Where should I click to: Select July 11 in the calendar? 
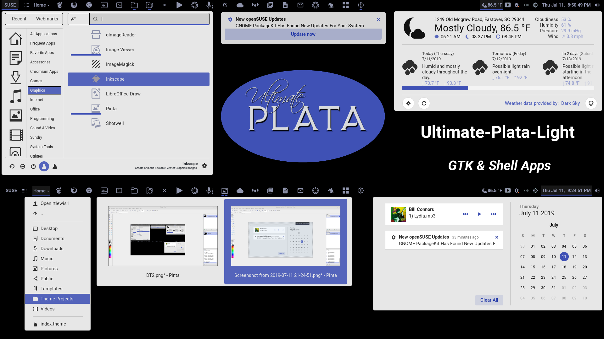click(x=564, y=257)
